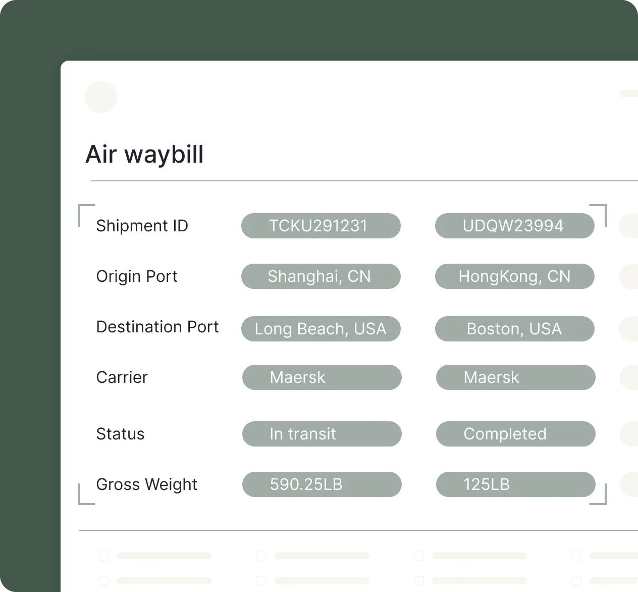Image resolution: width=638 pixels, height=592 pixels.
Task: Click the Gross Weight row label
Action: pyautogui.click(x=146, y=484)
